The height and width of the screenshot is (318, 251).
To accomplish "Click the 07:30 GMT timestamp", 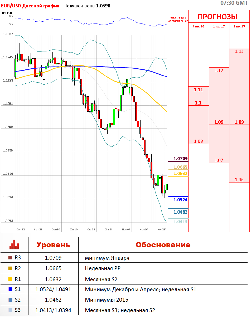I will 234,3.
